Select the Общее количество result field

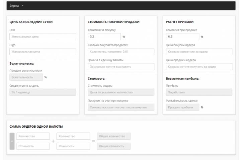click(114, 136)
